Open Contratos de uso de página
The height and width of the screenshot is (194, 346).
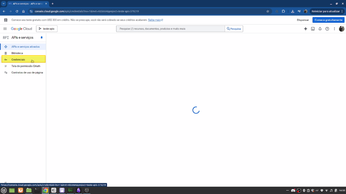coord(23,72)
